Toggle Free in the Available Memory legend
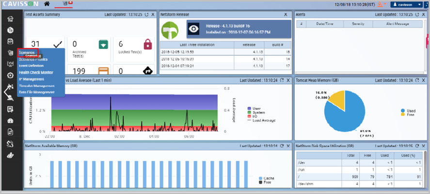 click(264, 182)
